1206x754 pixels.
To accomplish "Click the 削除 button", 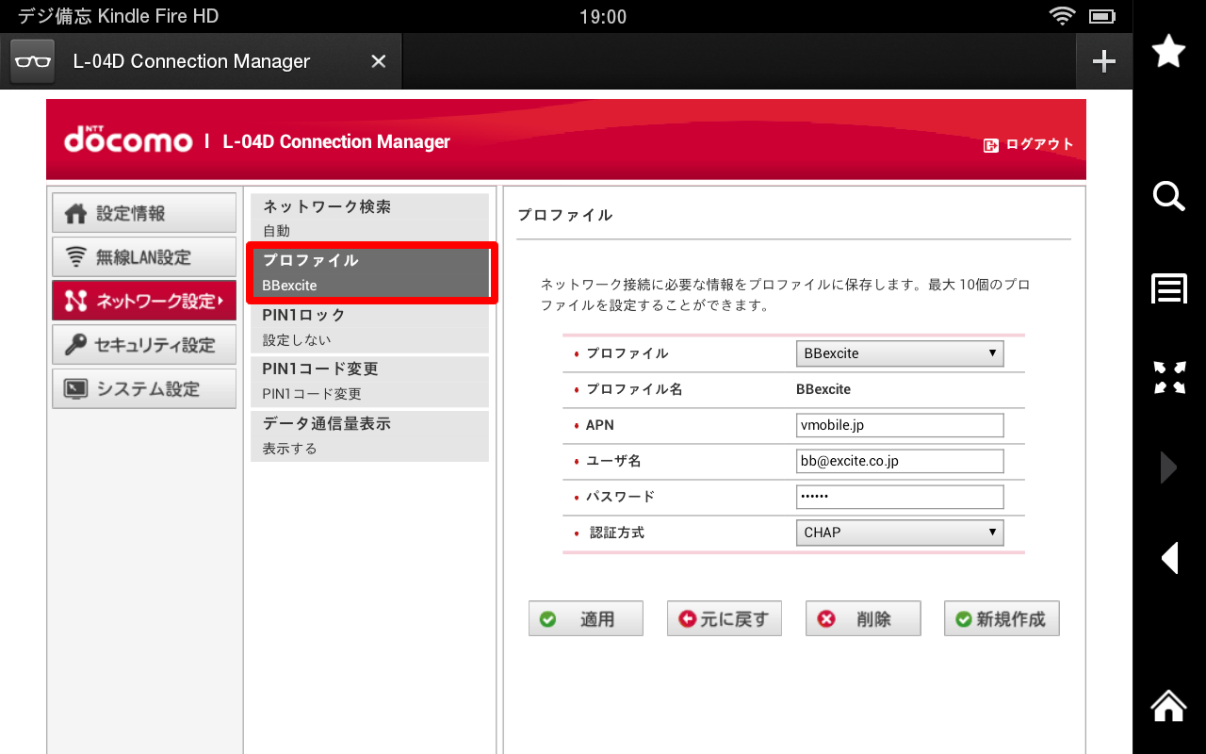I will pyautogui.click(x=863, y=618).
